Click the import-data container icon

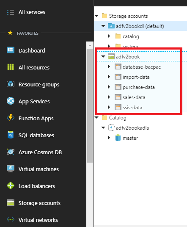(x=118, y=77)
